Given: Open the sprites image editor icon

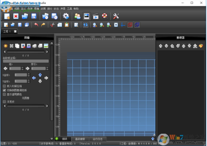Looking at the screenshot, I should 87,16.
